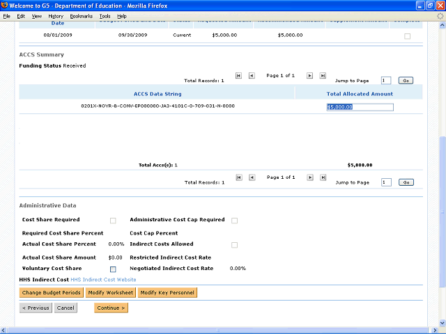Click previous-page arrow in pager above ACCS table

click(x=252, y=75)
